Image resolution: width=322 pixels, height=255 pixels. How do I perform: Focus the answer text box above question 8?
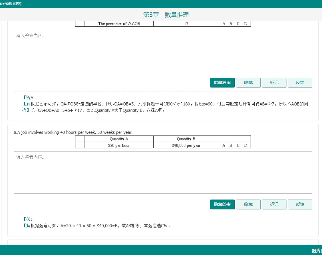pos(163,51)
